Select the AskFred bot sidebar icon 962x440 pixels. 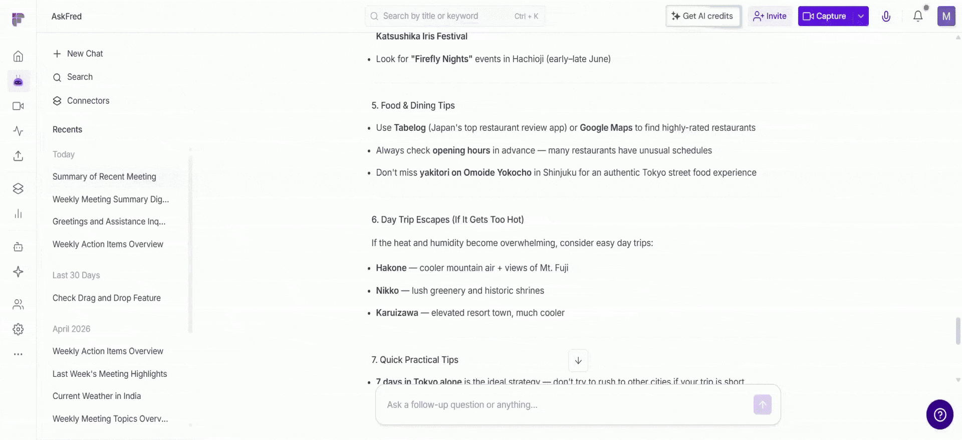[x=18, y=81]
